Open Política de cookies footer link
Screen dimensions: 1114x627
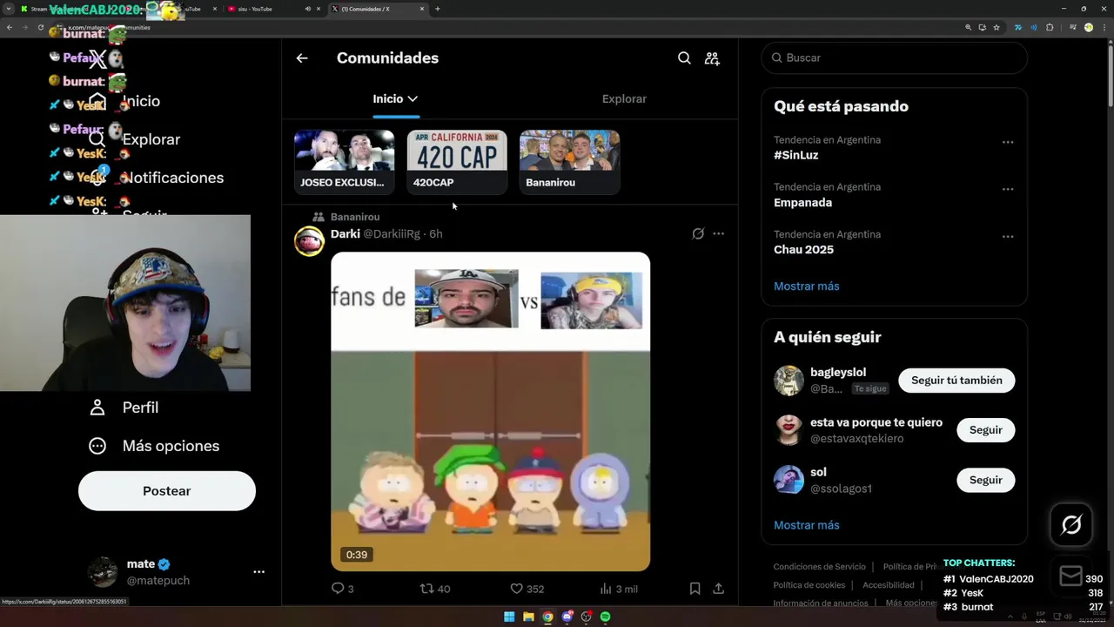[x=809, y=585]
